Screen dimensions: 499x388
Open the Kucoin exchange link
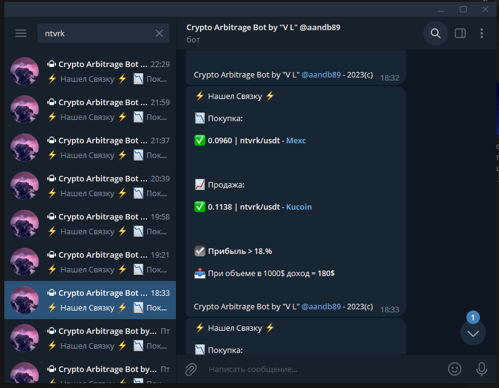(298, 207)
